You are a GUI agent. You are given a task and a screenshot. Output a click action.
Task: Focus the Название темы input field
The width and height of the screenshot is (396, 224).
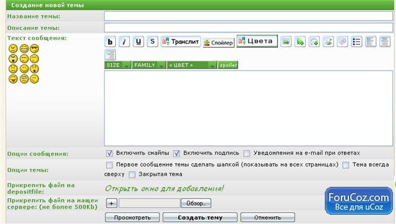(x=249, y=16)
